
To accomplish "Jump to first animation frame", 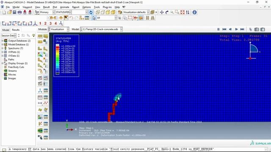I will coord(224,29).
